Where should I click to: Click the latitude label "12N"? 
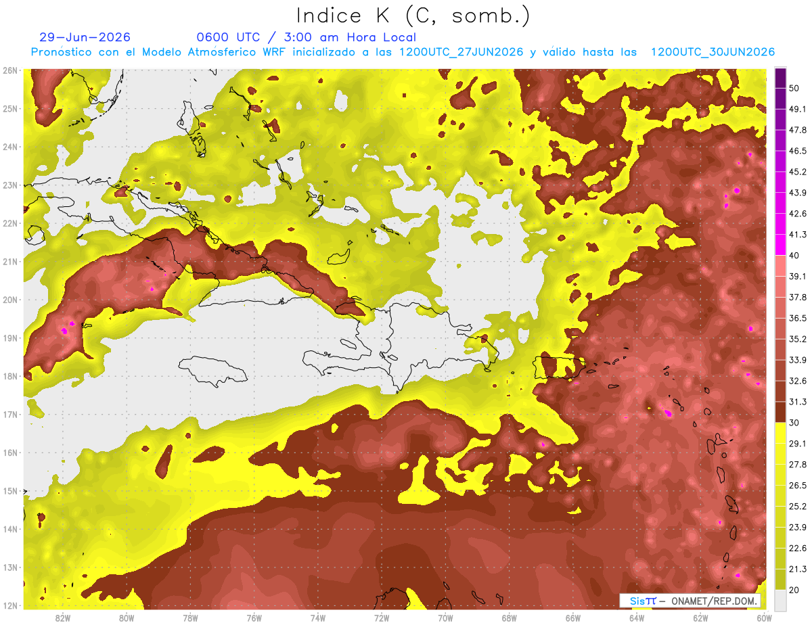pyautogui.click(x=10, y=605)
